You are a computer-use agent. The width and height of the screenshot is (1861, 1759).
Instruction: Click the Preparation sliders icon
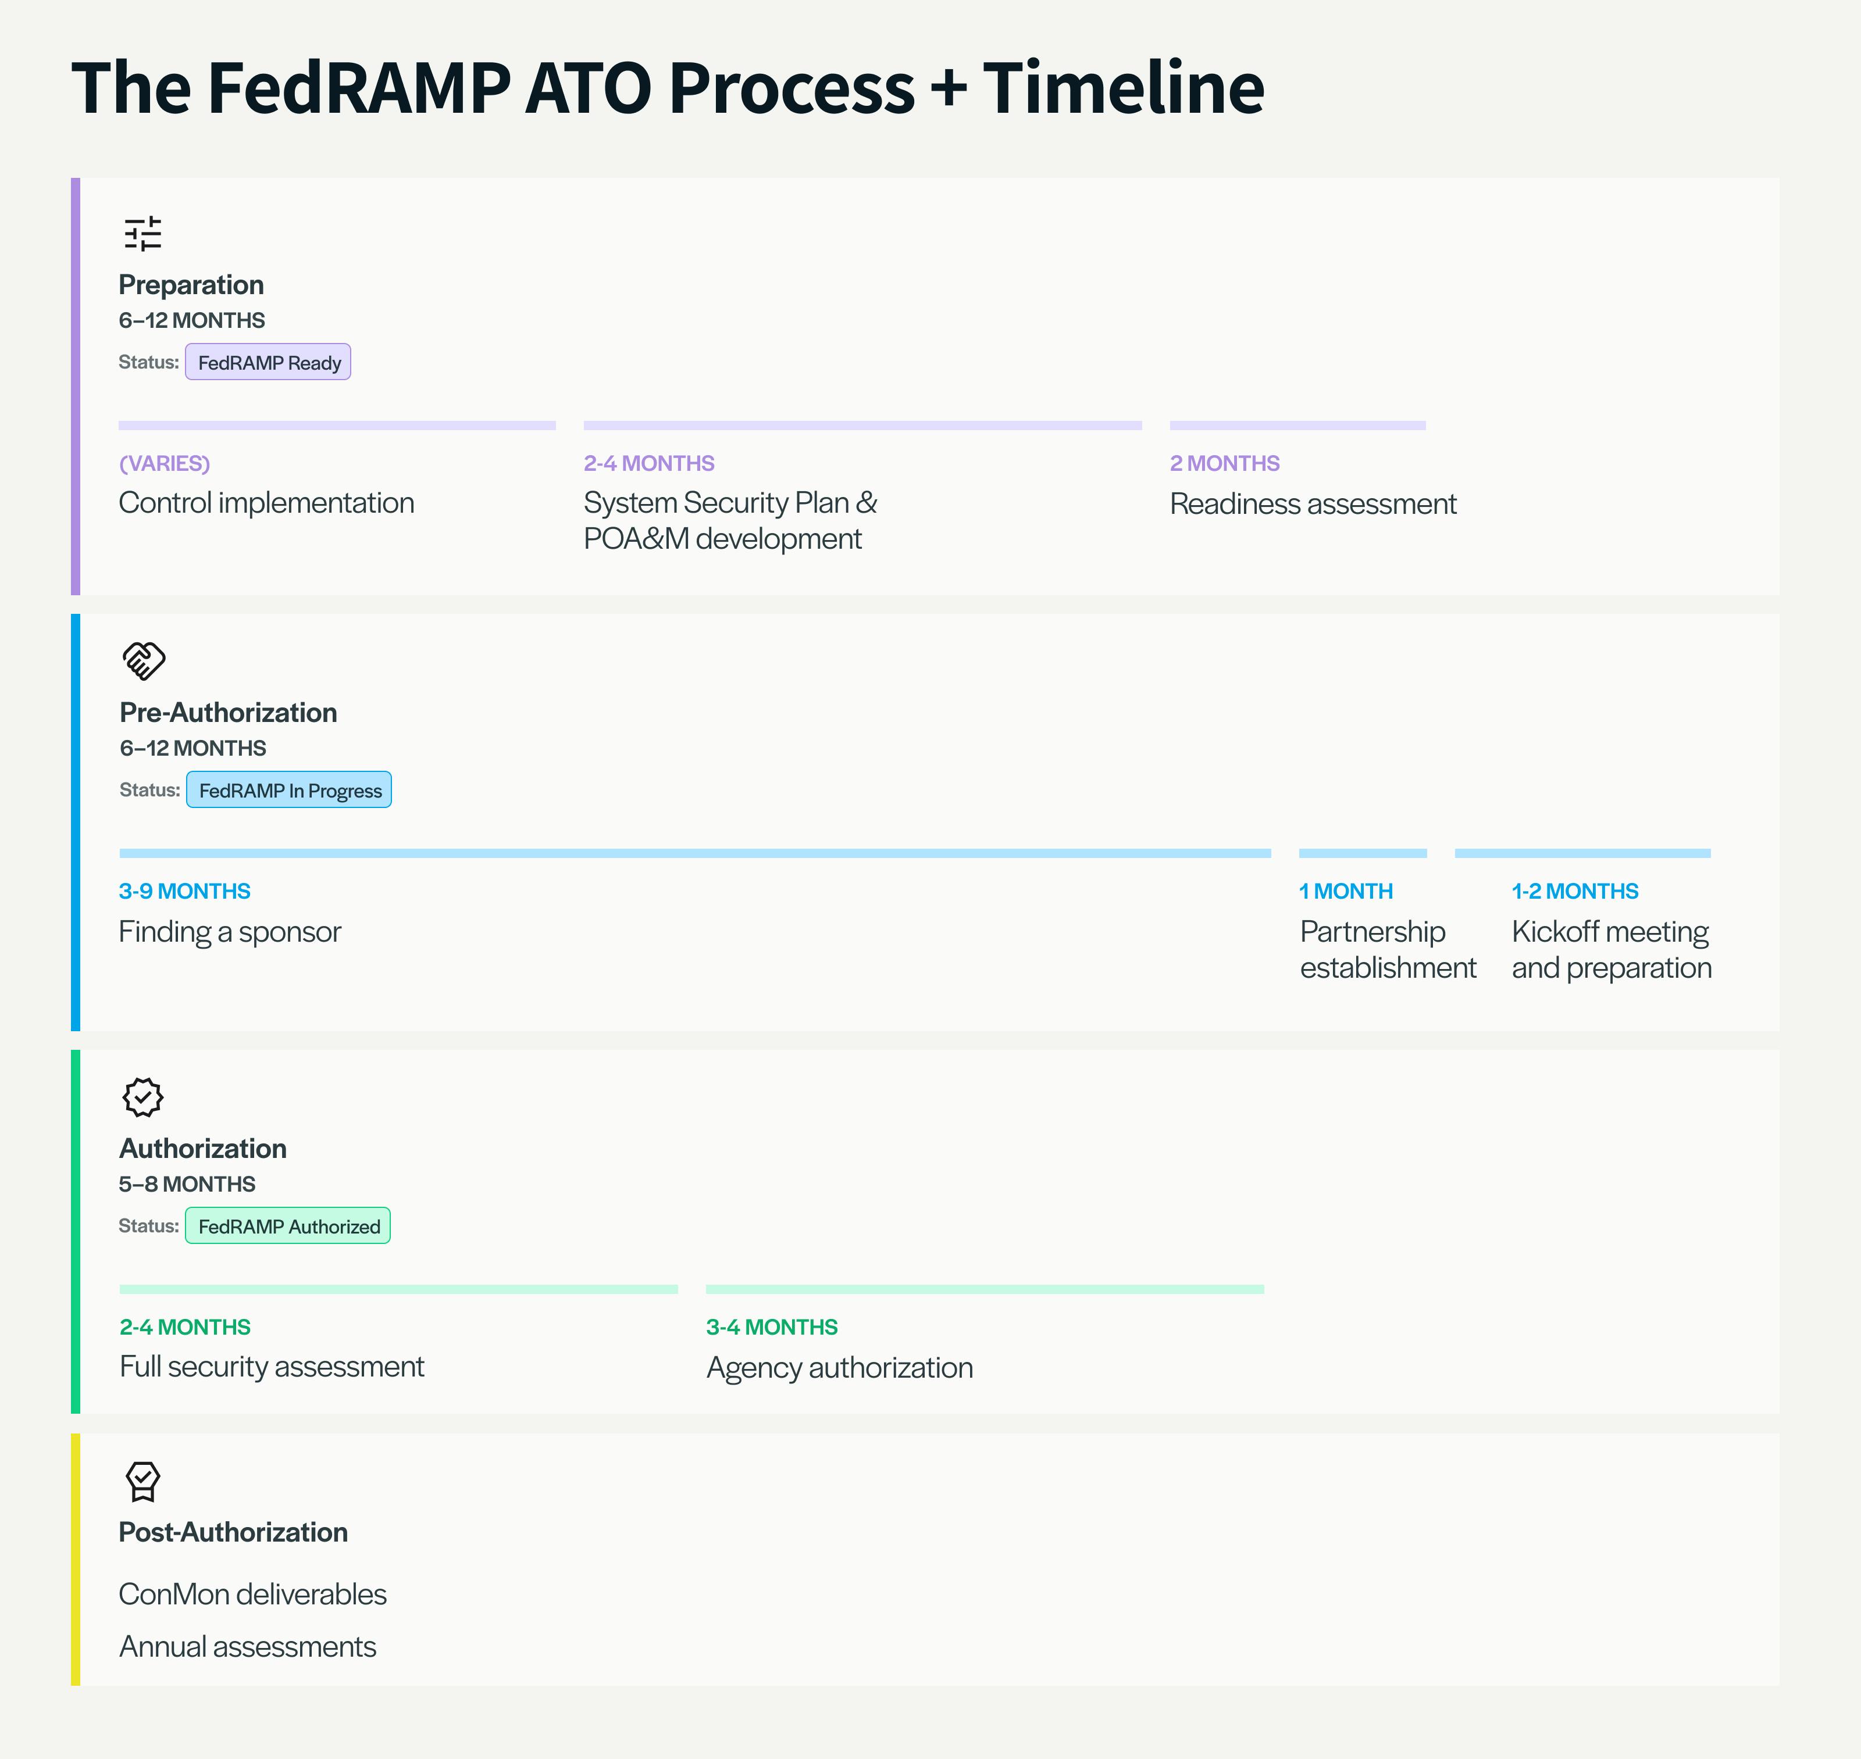pos(142,234)
